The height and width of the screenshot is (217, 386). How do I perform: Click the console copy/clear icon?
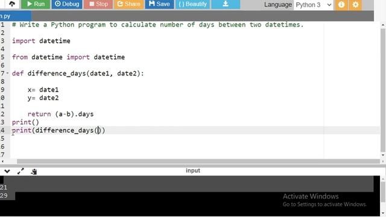(34, 171)
